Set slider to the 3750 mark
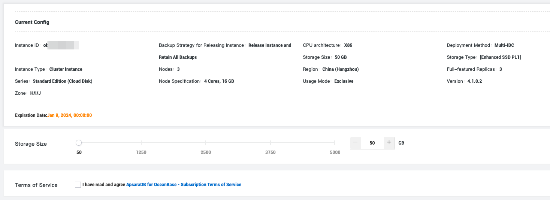 tap(270, 143)
